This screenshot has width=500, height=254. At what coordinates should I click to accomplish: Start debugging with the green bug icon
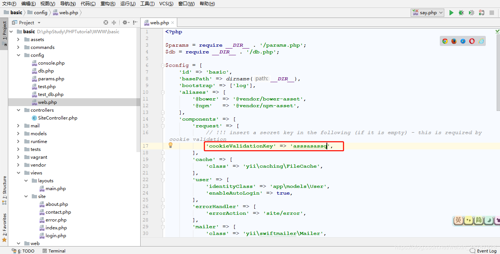coord(461,13)
